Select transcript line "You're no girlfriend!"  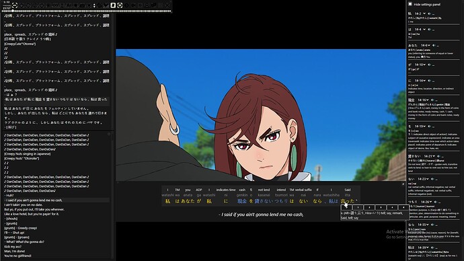pyautogui.click(x=17, y=256)
